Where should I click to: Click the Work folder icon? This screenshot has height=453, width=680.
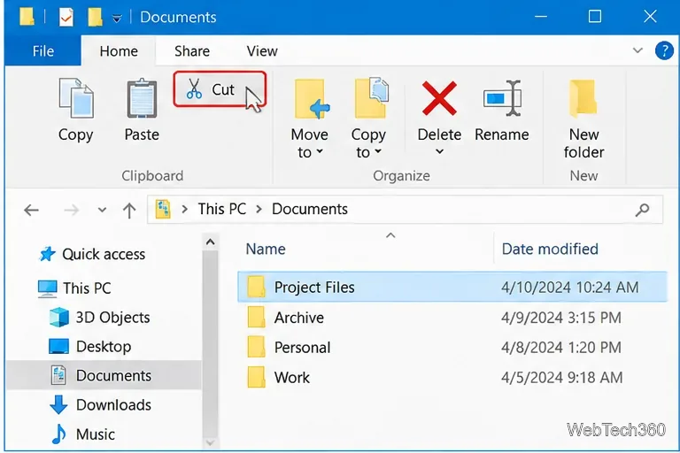point(256,378)
